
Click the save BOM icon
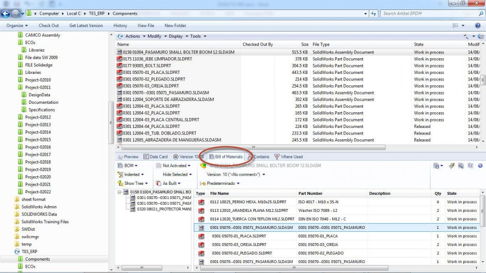[x=437, y=166]
